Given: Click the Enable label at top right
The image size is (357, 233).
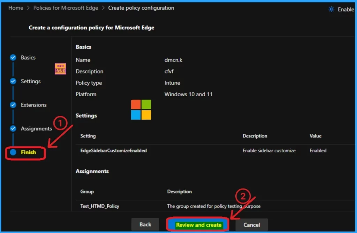Looking at the screenshot, I should [x=346, y=9].
